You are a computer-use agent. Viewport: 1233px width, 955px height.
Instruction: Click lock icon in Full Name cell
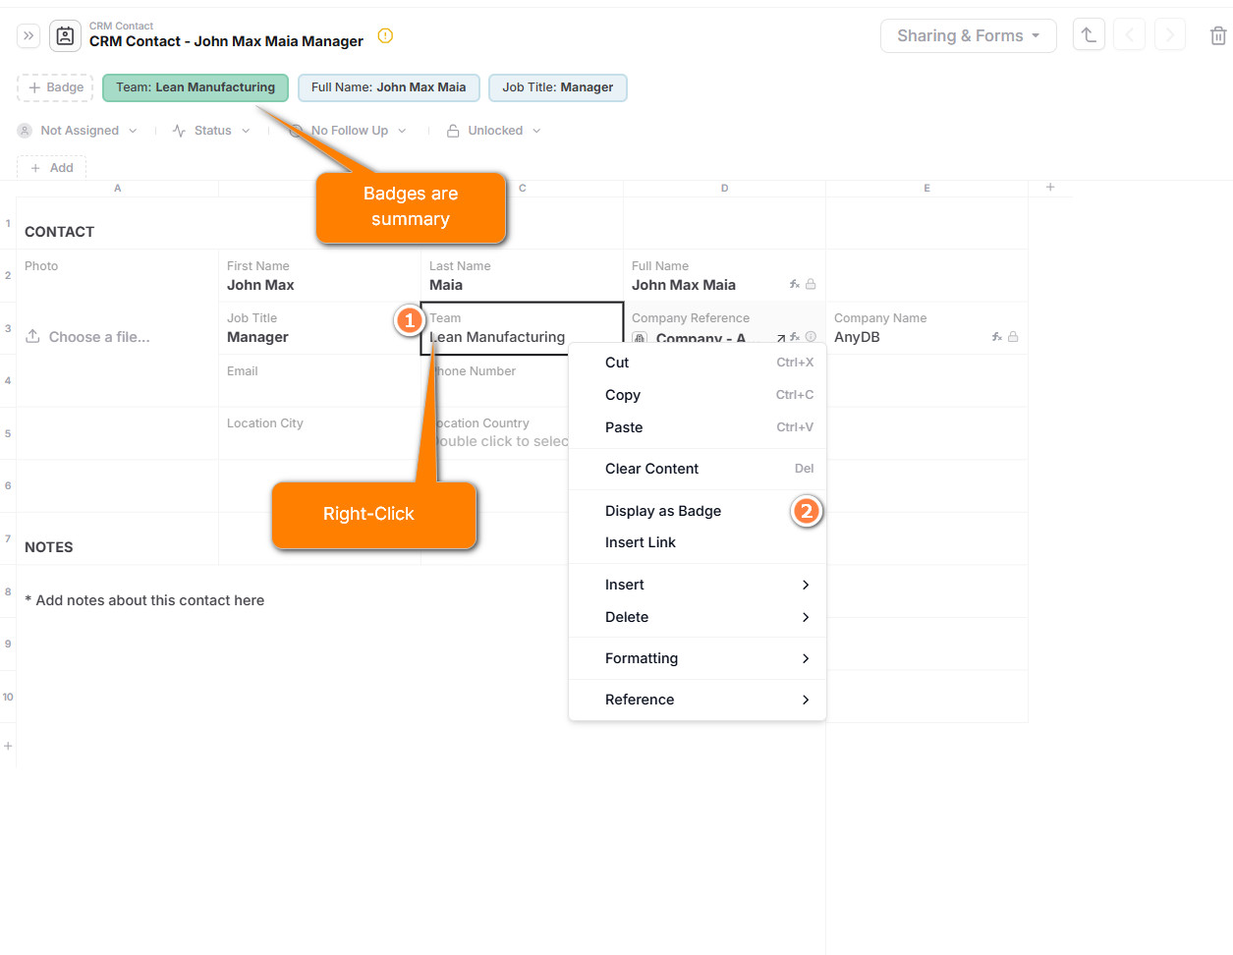coord(811,285)
